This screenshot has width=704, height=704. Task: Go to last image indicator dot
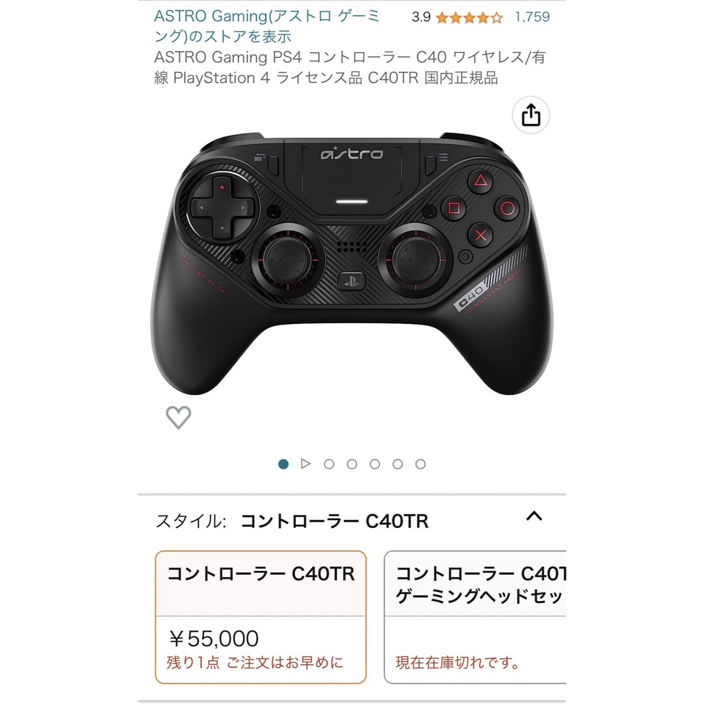(420, 464)
